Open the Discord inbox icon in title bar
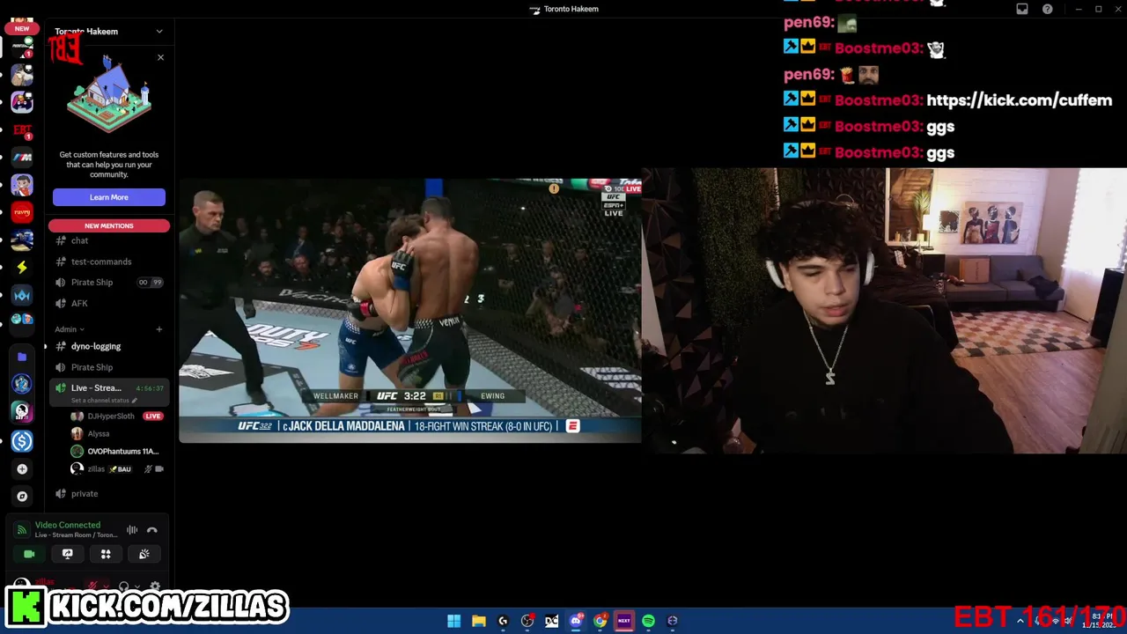Screen dimensions: 1127x634 coord(1022,9)
